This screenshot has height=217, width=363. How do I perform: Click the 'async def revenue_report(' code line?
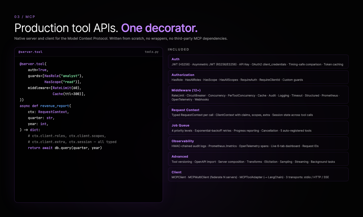tap(45, 106)
